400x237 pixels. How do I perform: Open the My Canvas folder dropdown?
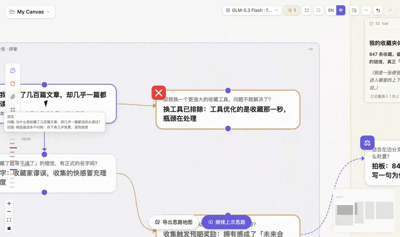[x=30, y=12]
